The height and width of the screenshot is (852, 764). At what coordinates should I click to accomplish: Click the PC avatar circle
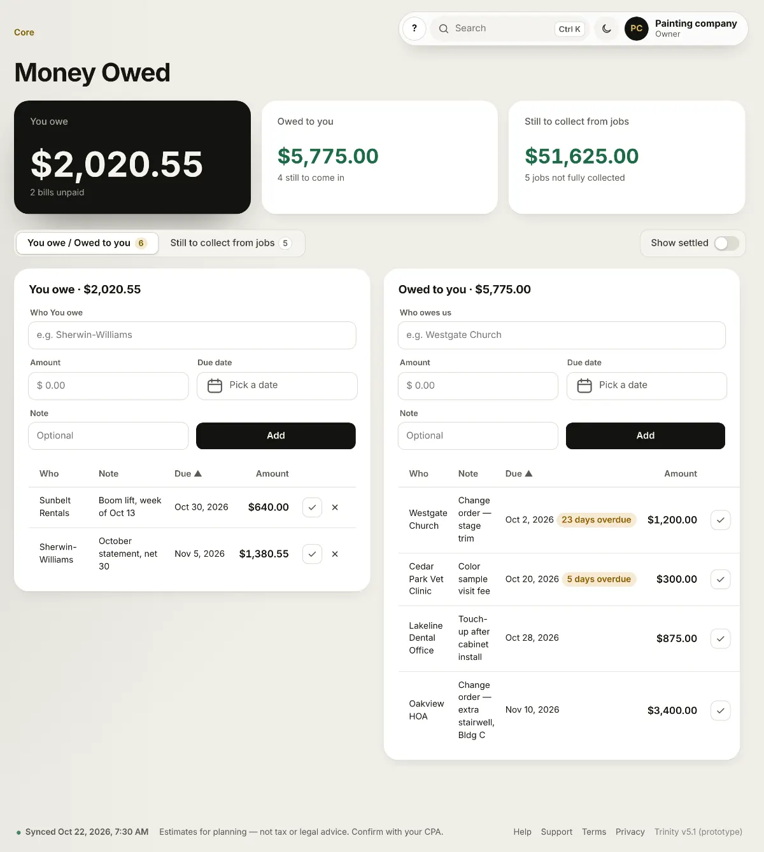[x=637, y=29]
